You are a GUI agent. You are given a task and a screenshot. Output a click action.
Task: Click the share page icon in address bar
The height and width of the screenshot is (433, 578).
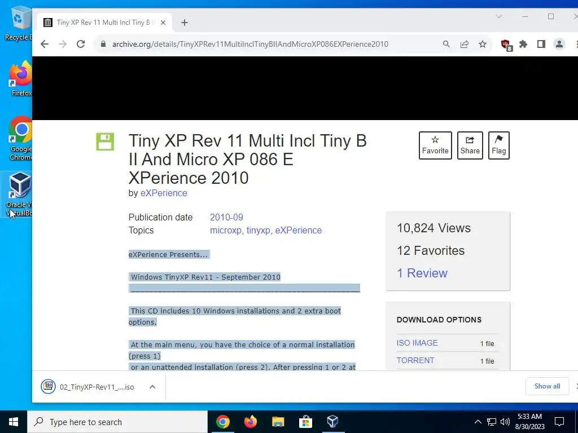(465, 44)
